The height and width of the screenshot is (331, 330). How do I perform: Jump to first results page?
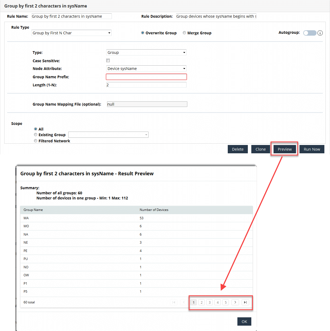[x=174, y=302]
